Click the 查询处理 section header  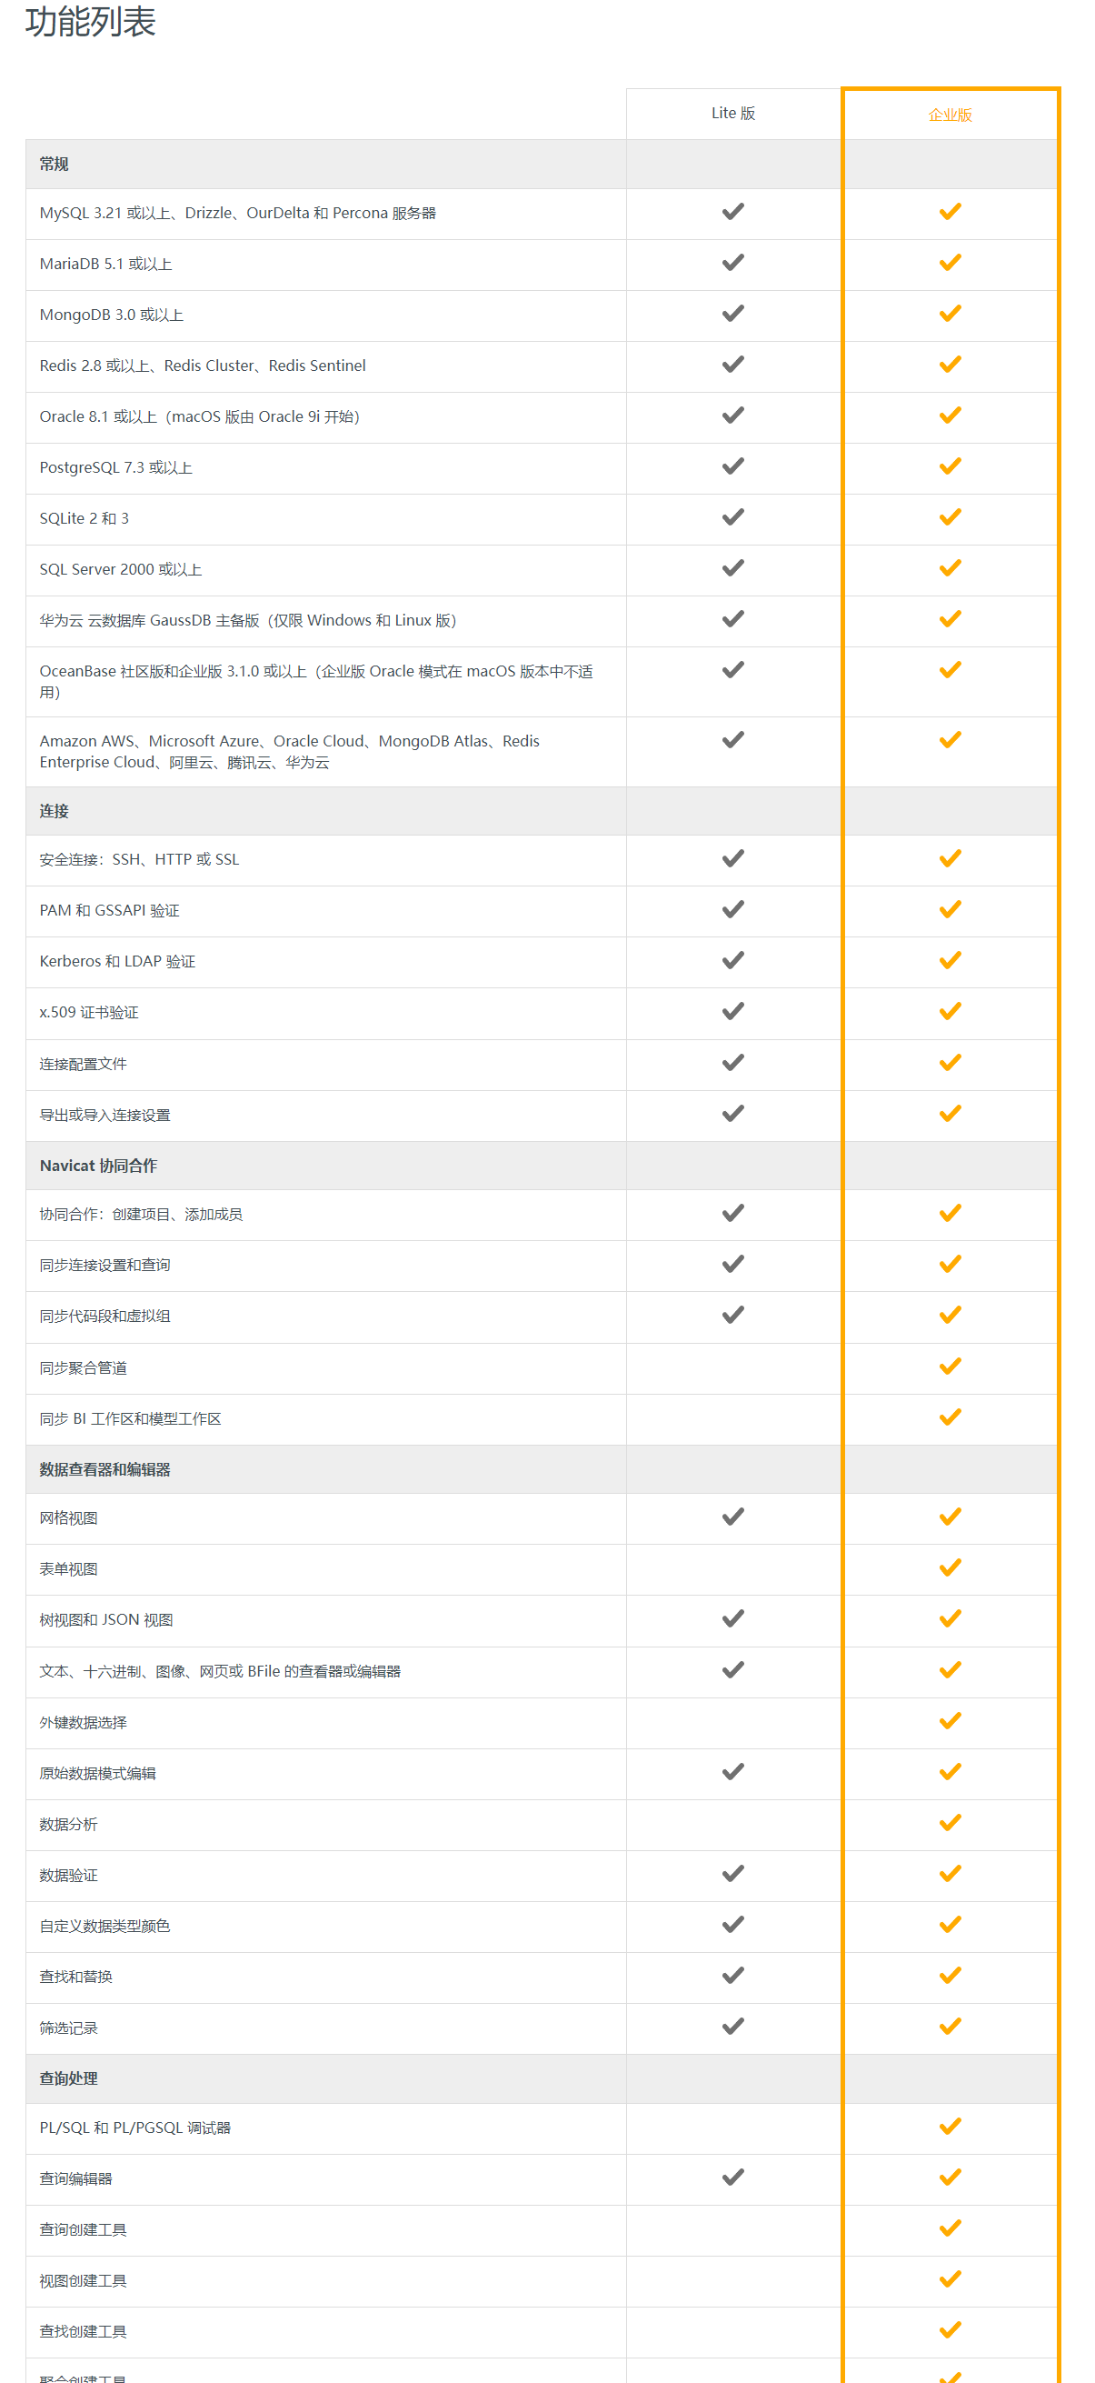pyautogui.click(x=68, y=2078)
